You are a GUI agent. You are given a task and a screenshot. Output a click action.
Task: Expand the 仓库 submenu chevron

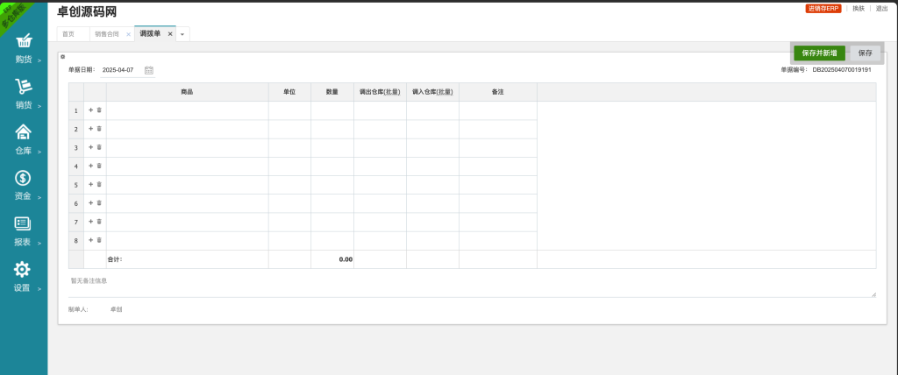[x=39, y=152]
